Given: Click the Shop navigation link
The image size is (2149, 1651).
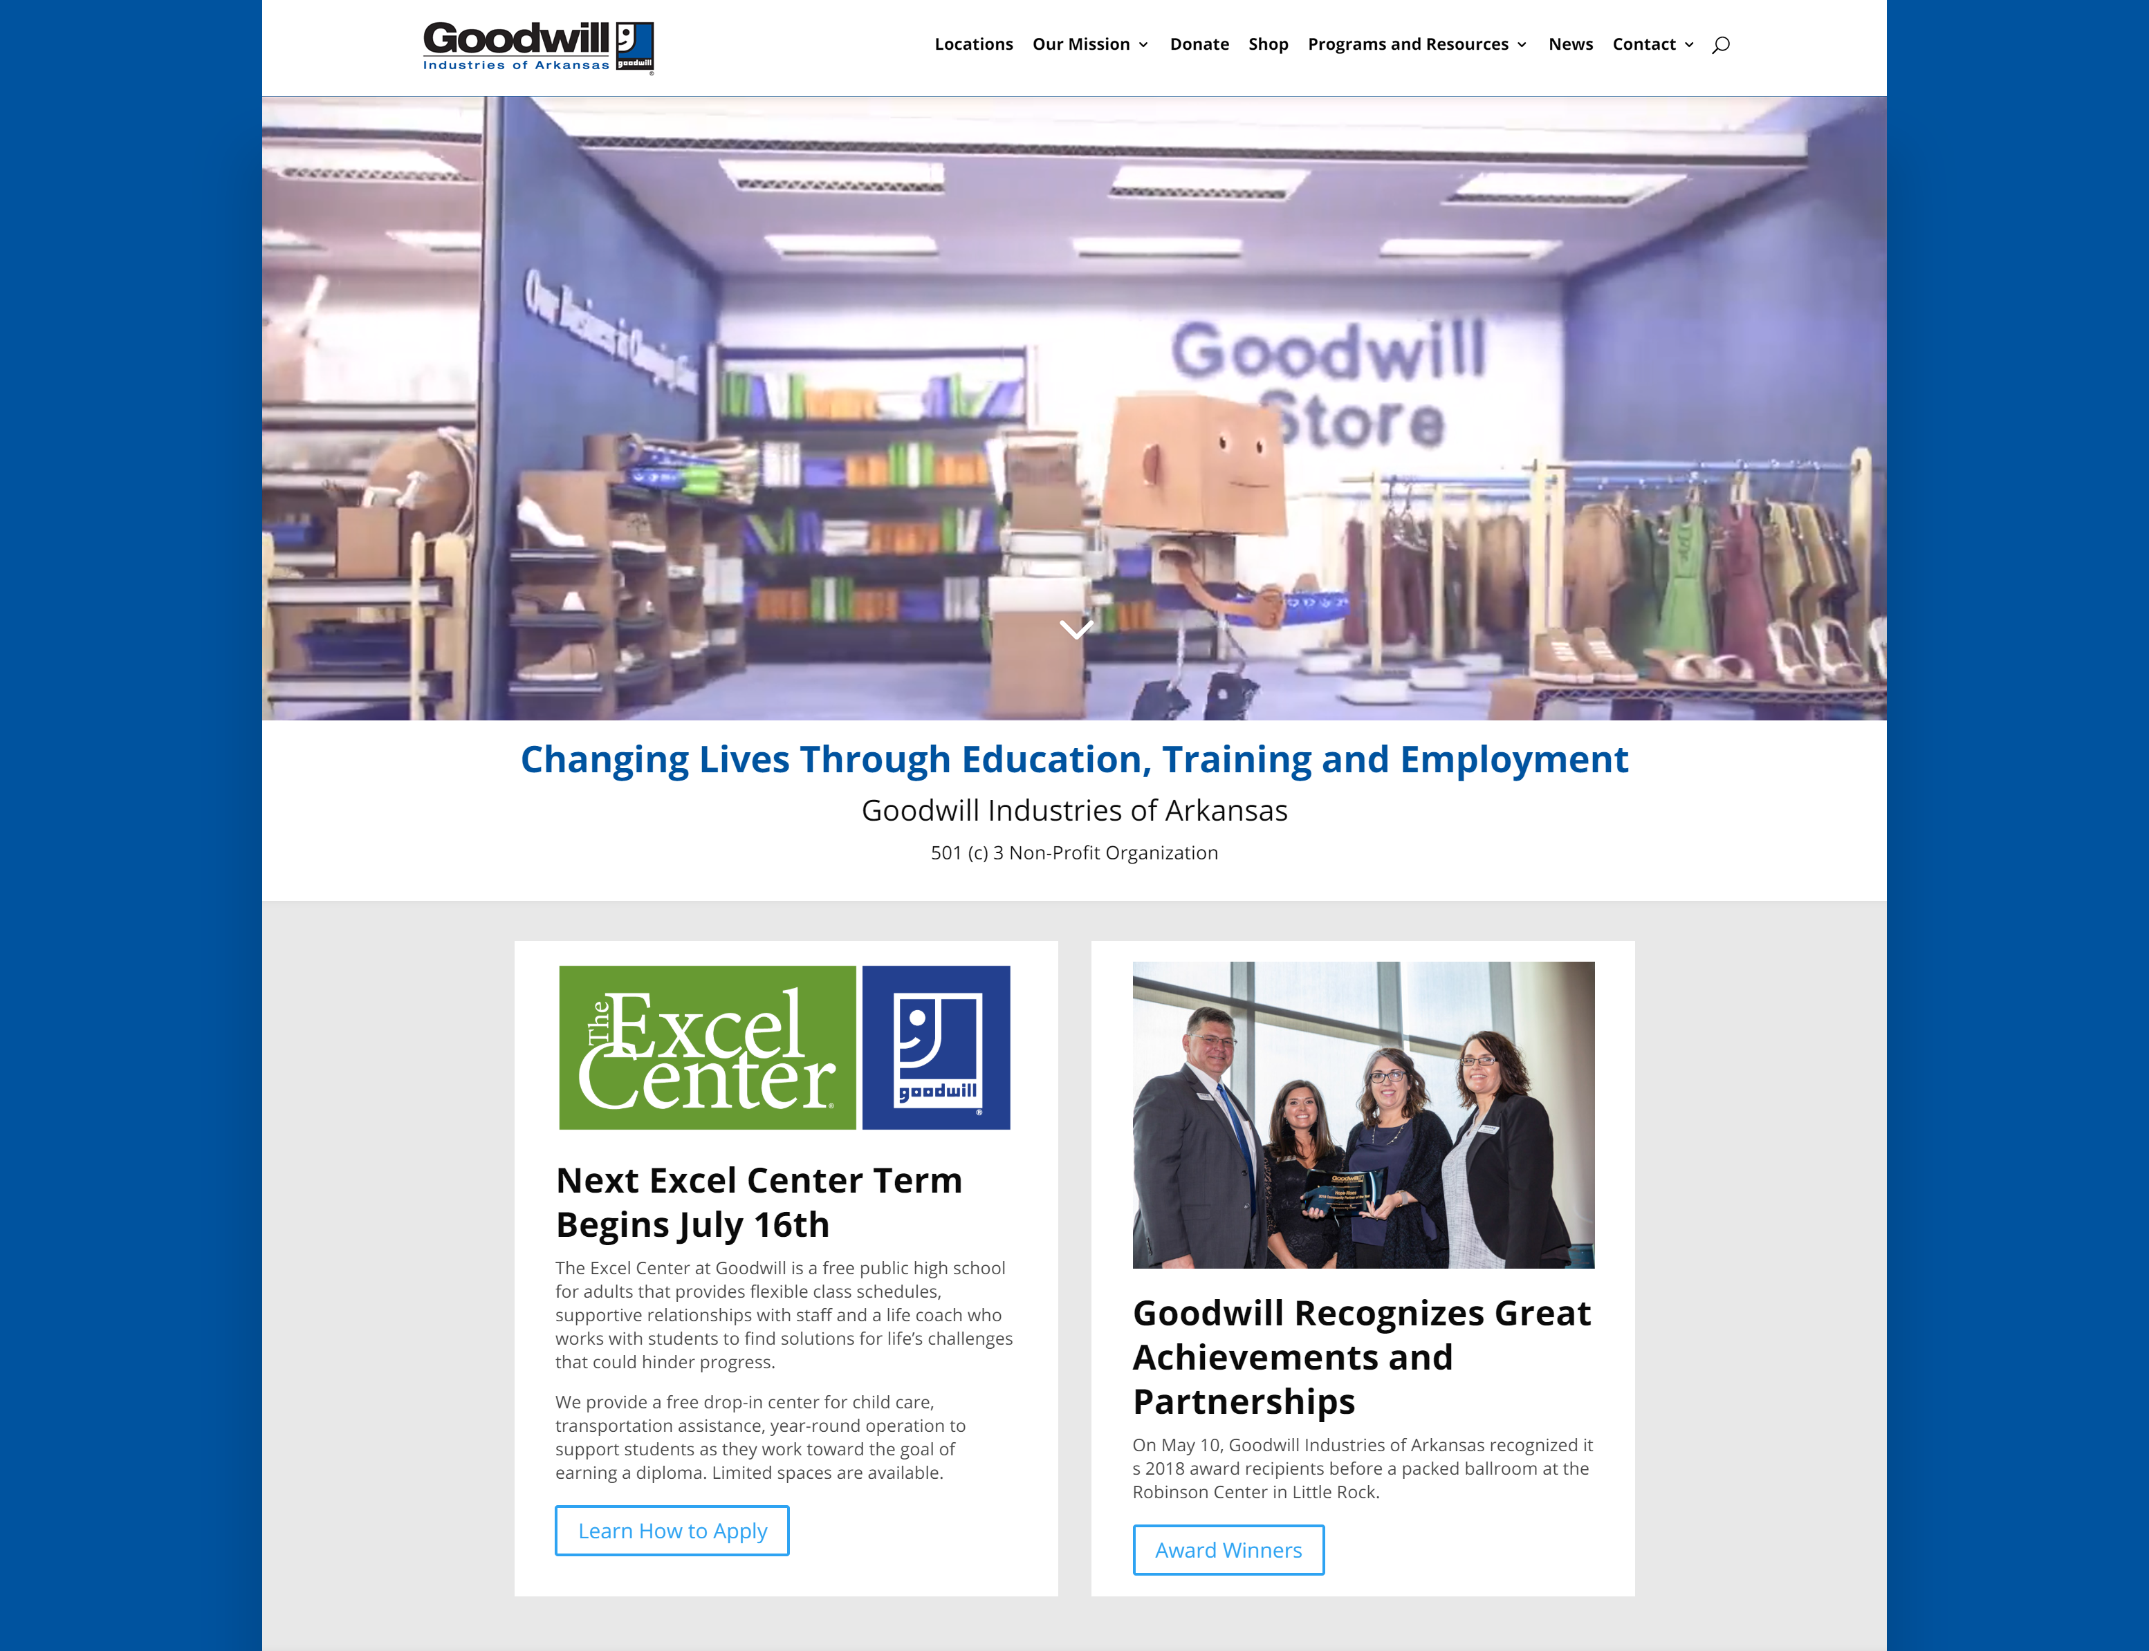Looking at the screenshot, I should coord(1266,44).
